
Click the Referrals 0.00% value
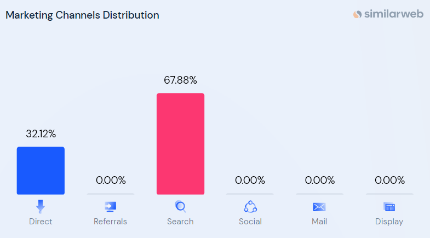point(111,180)
